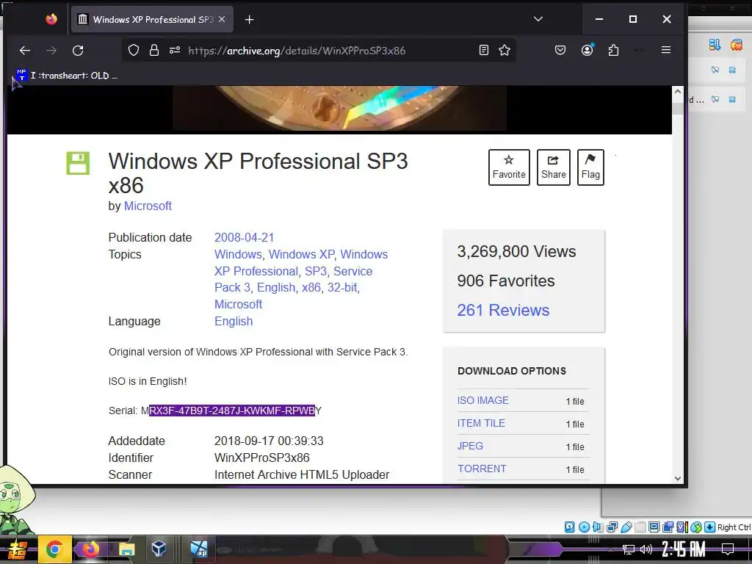The height and width of the screenshot is (564, 752).
Task: Expand the list all tabs chevron
Action: coord(538,19)
